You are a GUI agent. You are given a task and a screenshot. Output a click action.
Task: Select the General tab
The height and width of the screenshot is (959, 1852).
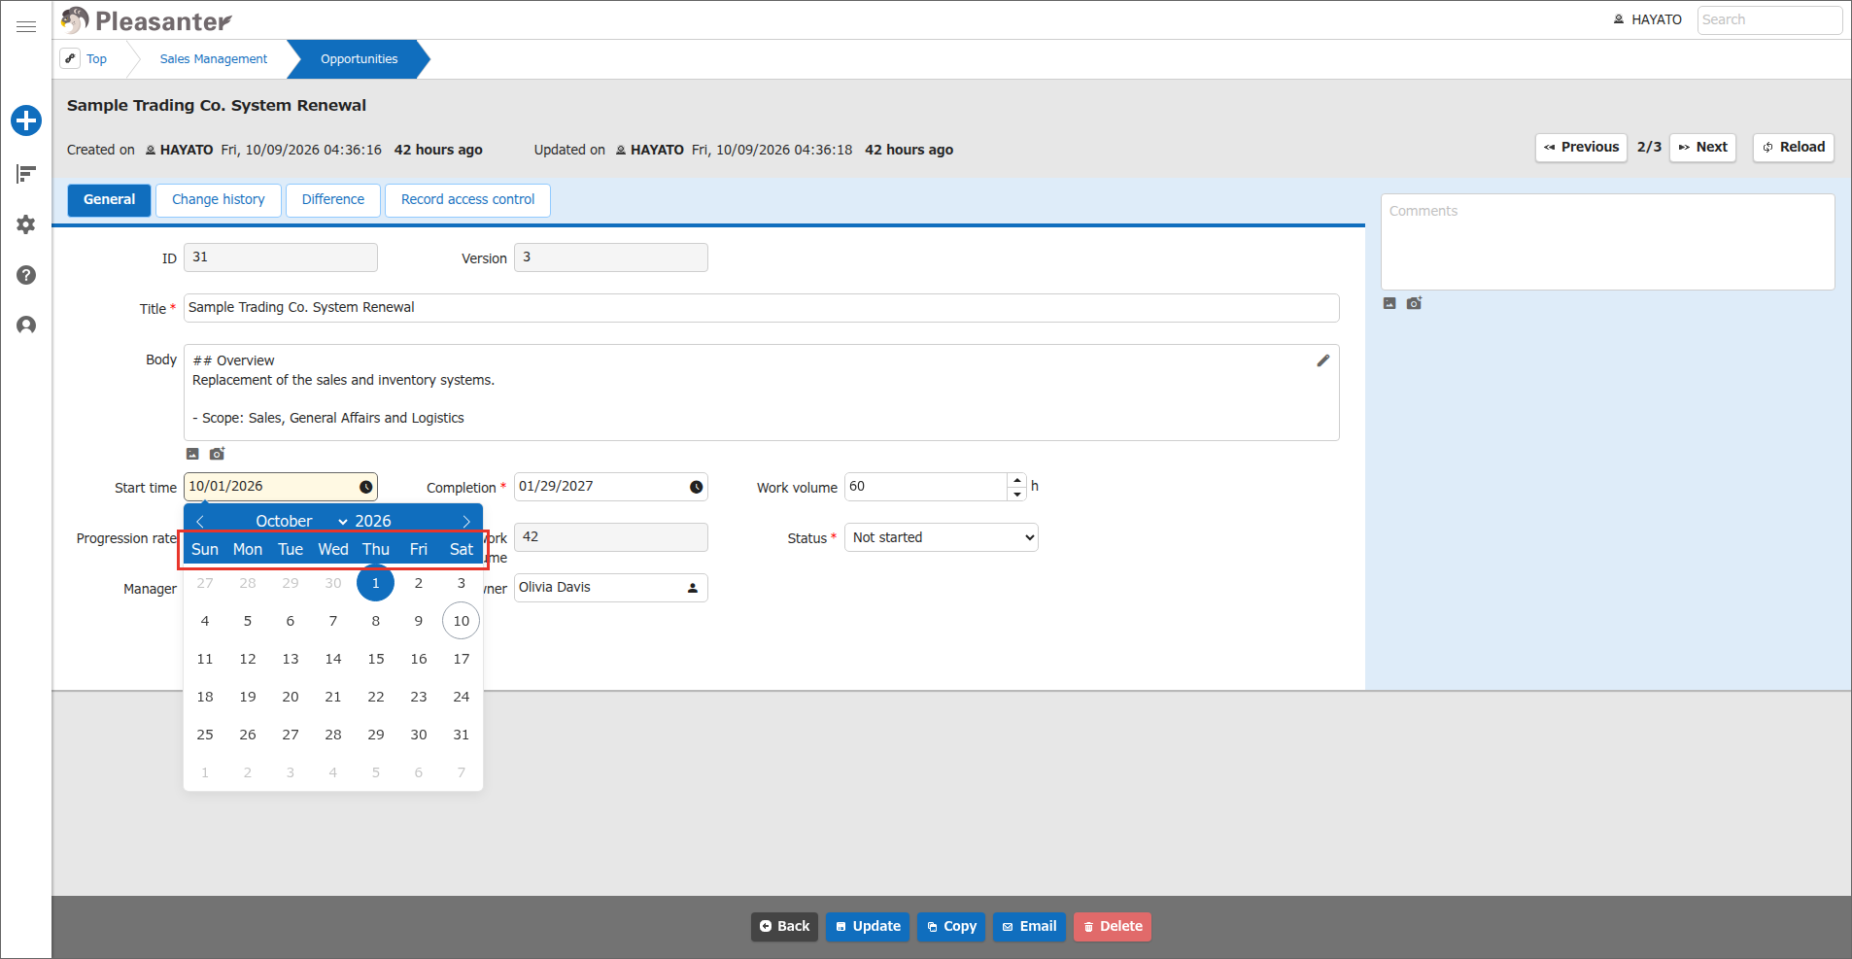[109, 200]
